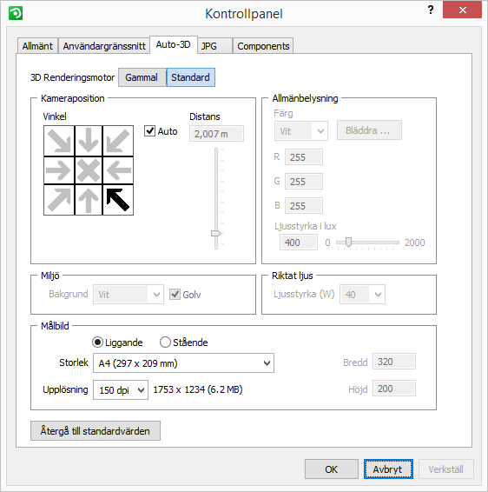
Task: Uncheck the Auto distance checkbox
Action: pos(150,131)
